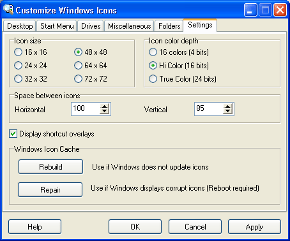Image resolution: width=290 pixels, height=241 pixels.
Task: Decrease Horizontal spacing with down arrow
Action: coord(104,112)
